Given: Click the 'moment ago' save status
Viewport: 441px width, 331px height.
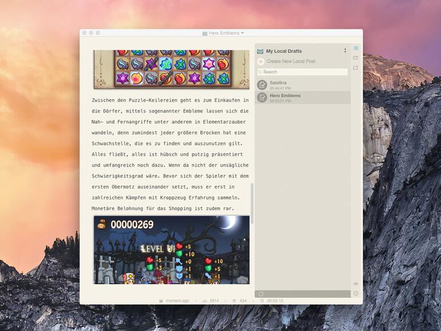Looking at the screenshot, I should pos(178,301).
